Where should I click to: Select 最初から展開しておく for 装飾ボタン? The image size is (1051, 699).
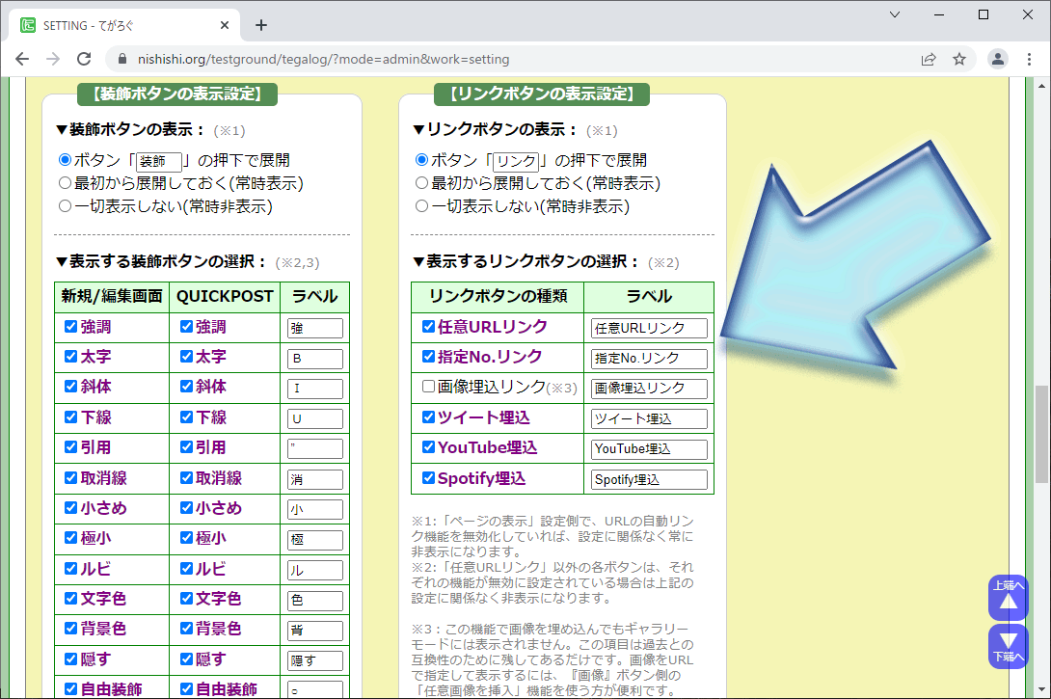[x=65, y=182]
